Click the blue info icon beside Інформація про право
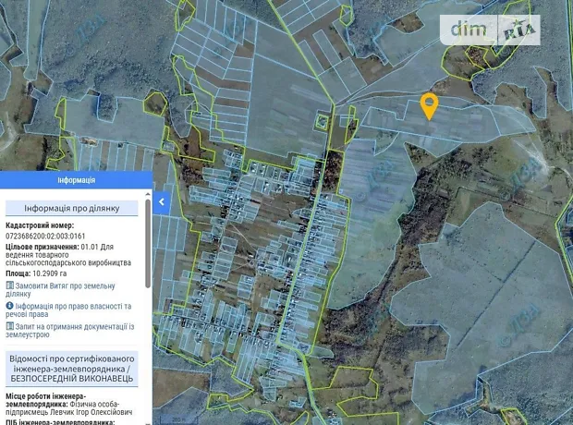 point(10,305)
